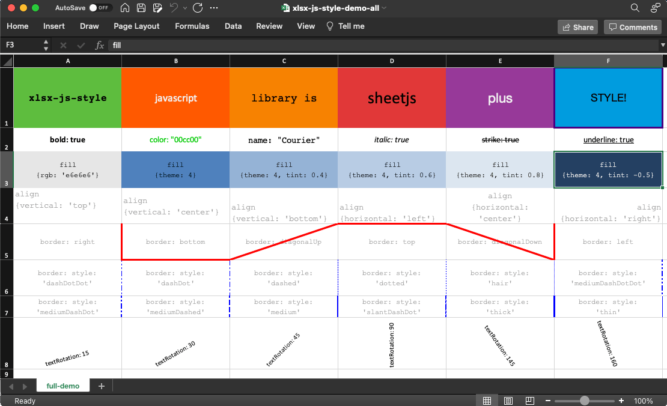This screenshot has height=406, width=667.
Task: Open Save As via the save-with-pencil icon
Action: (157, 8)
